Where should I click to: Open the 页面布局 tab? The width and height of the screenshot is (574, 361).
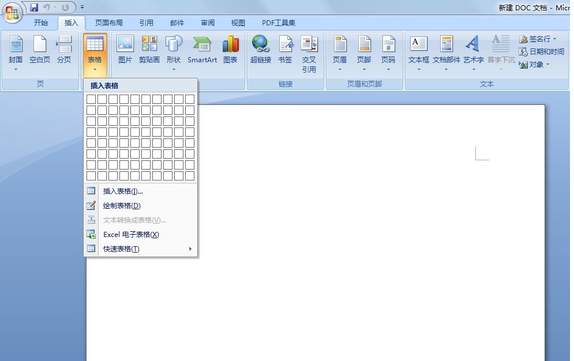coord(108,22)
